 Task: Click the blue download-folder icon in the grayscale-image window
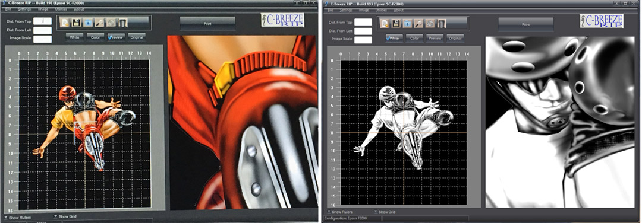(407, 23)
